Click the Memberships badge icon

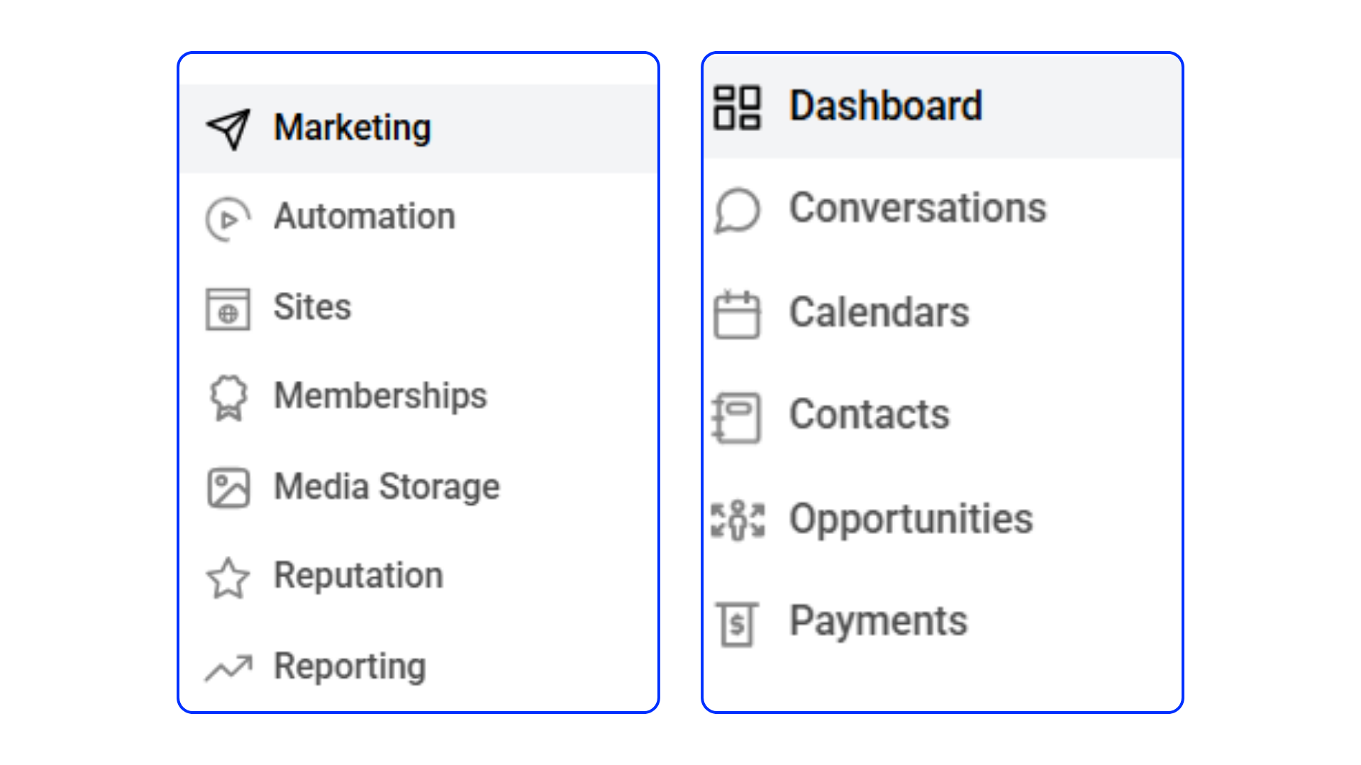tap(228, 398)
